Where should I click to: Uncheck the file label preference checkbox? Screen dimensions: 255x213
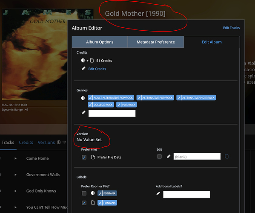[x=84, y=203]
